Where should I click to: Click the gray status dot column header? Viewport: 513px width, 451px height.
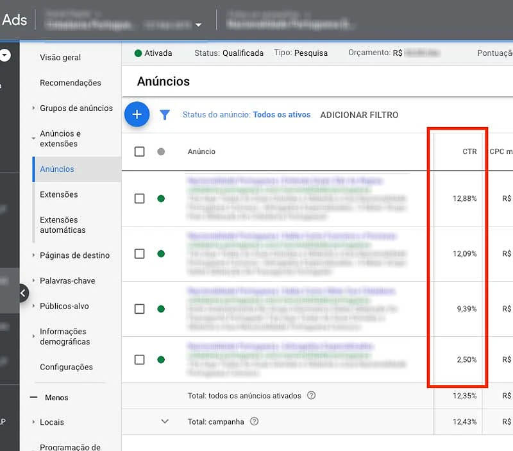click(x=161, y=151)
